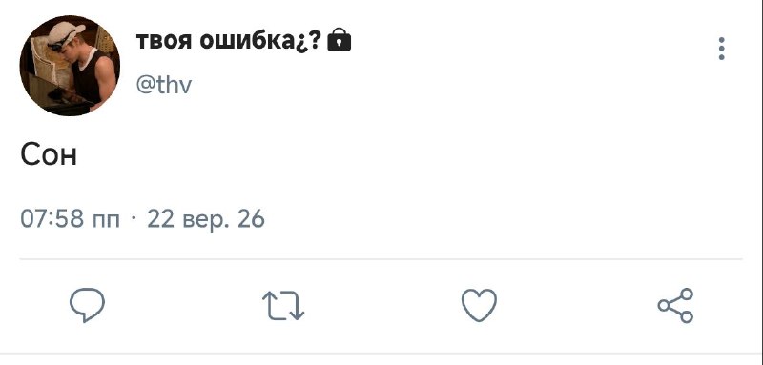The image size is (763, 365).
Task: Retweet the post using the arrows icon
Action: tap(283, 305)
